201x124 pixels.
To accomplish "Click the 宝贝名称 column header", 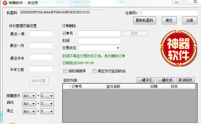I will [x=127, y=86].
